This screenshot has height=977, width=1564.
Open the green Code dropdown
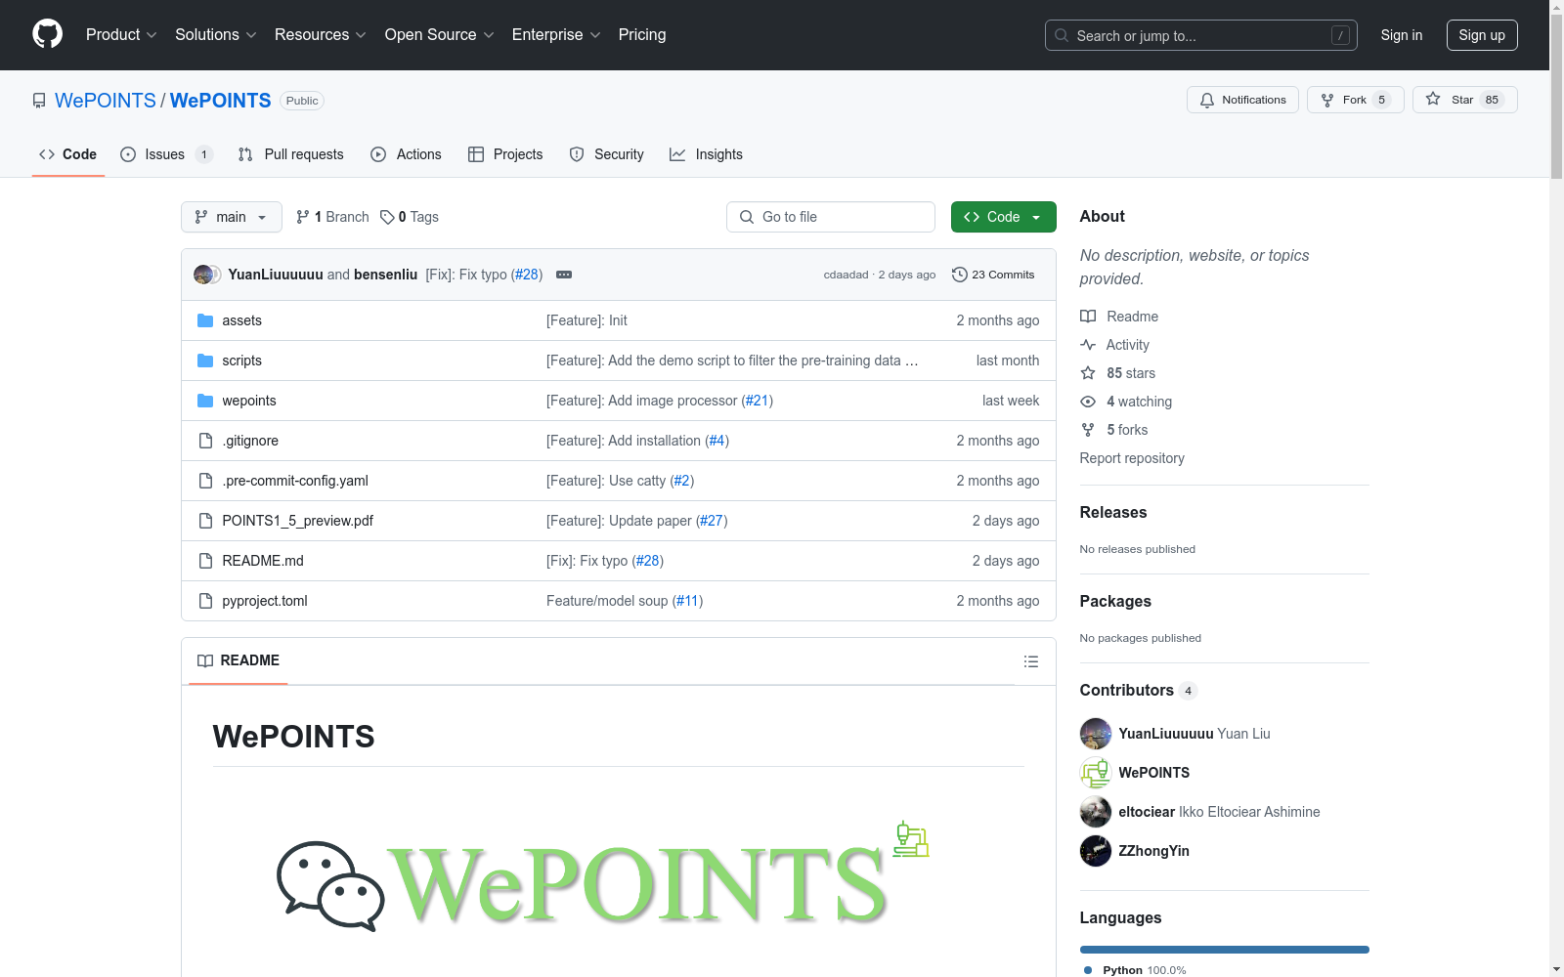click(1003, 217)
